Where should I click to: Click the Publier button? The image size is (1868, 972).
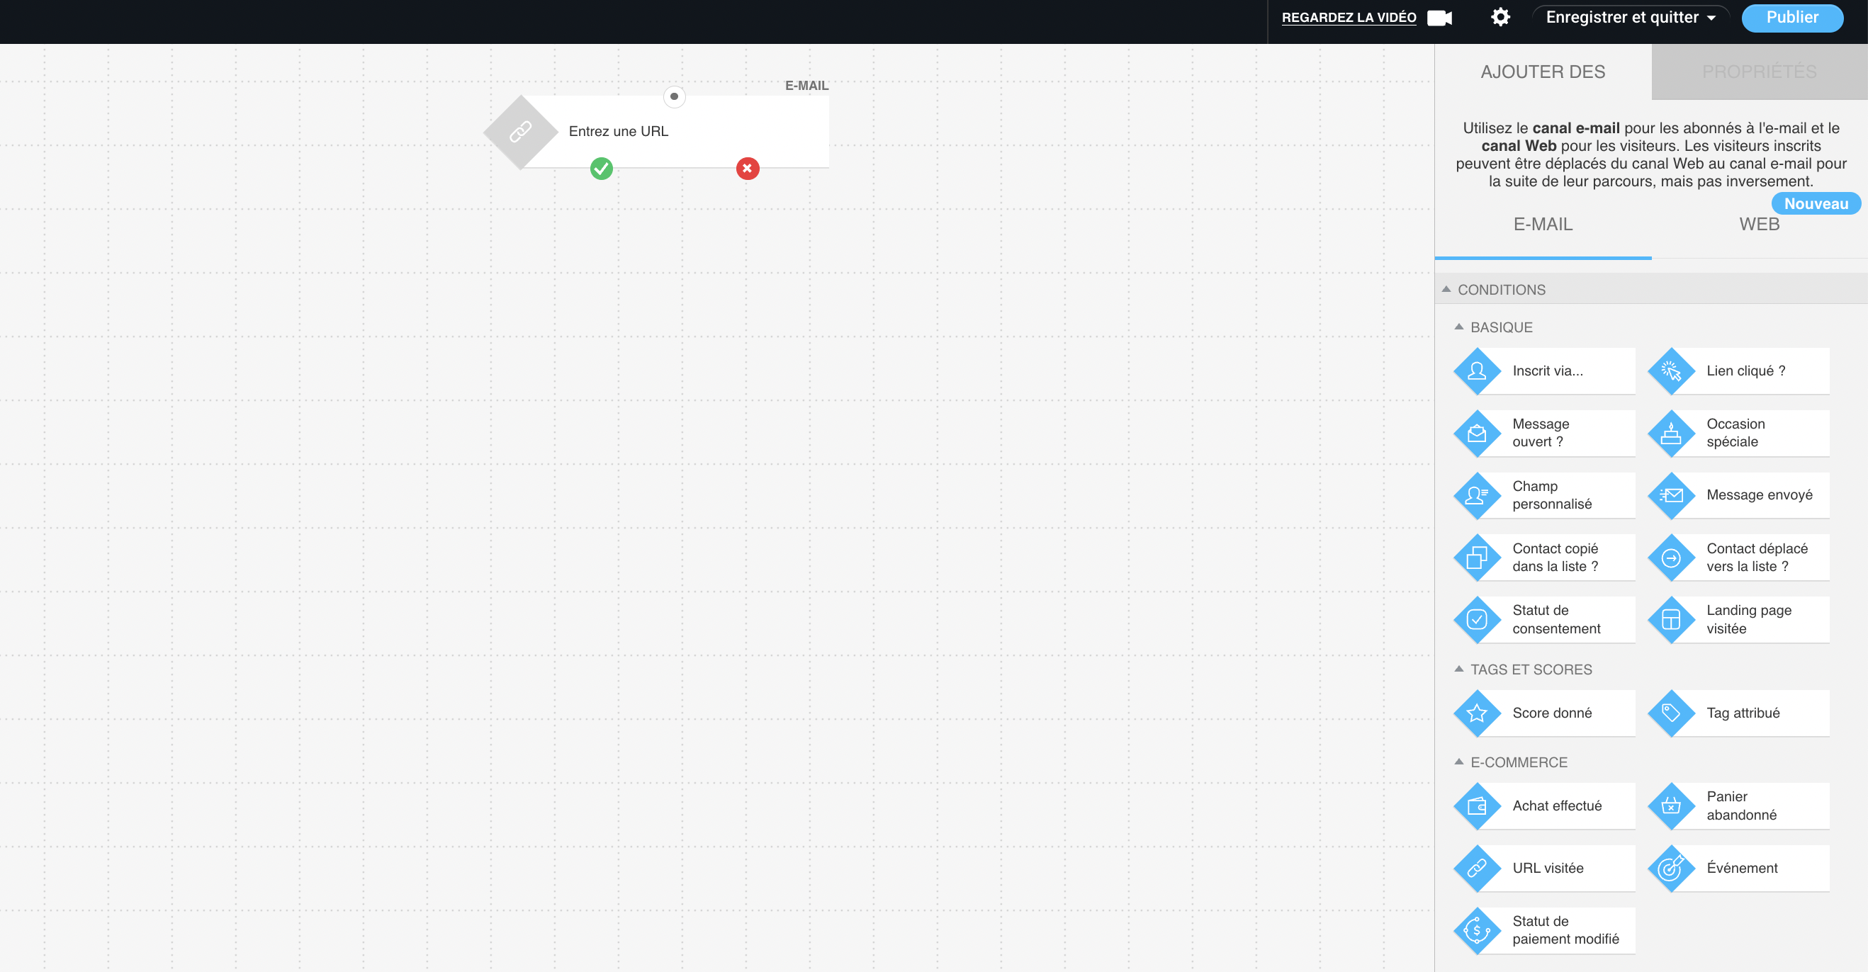point(1792,18)
